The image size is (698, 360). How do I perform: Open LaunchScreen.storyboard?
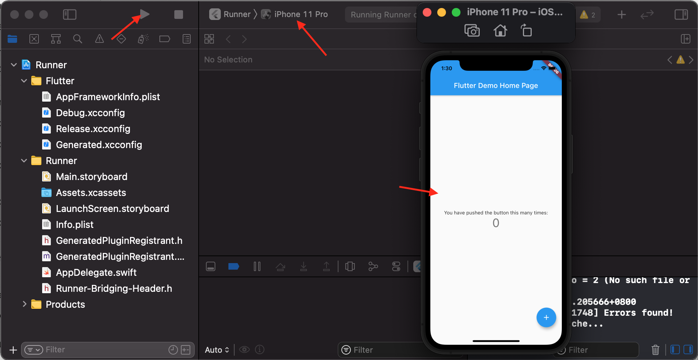tap(112, 209)
